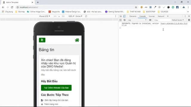Image resolution: width=191 pixels, height=107 pixels.
Task: Go back with browser back arrow
Action: pos(3,7)
